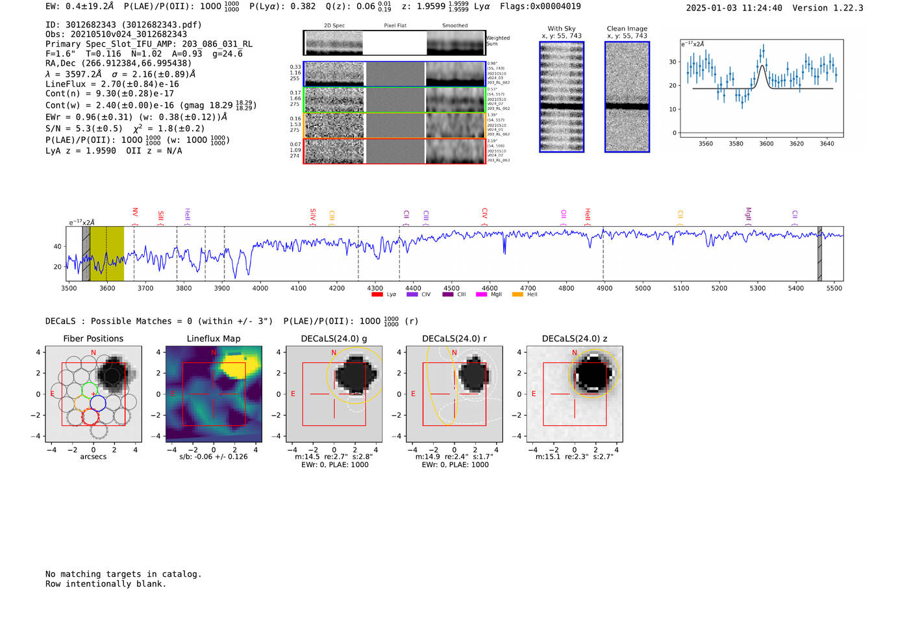The image size is (909, 619).
Task: Open the With Sky cutout image
Action: [562, 97]
